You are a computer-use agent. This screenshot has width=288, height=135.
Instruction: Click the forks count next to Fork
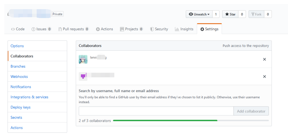point(268,14)
